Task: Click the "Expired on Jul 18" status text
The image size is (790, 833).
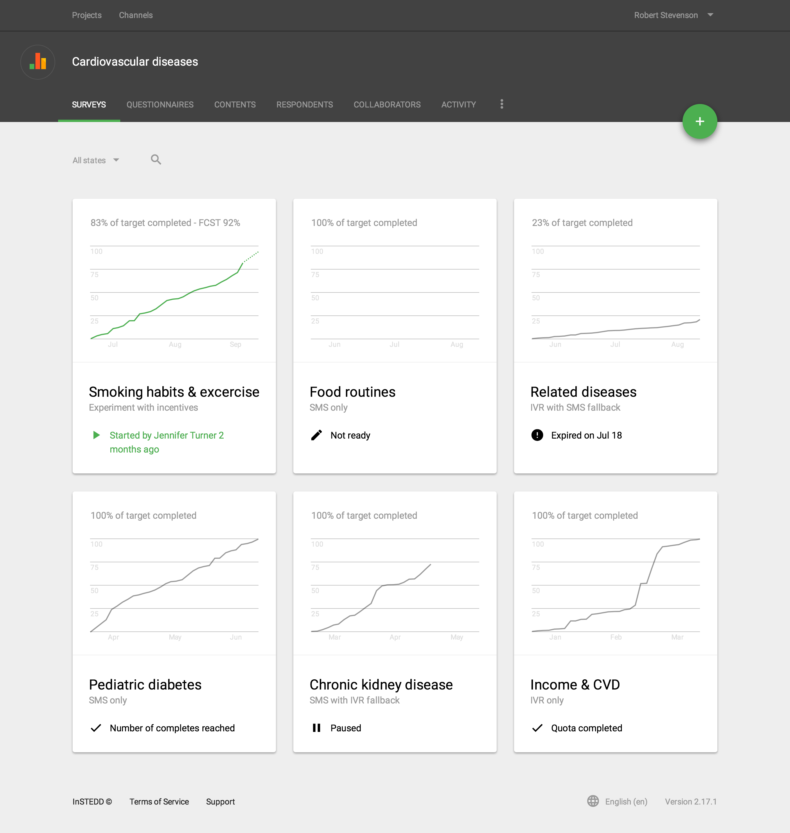Action: click(x=586, y=435)
